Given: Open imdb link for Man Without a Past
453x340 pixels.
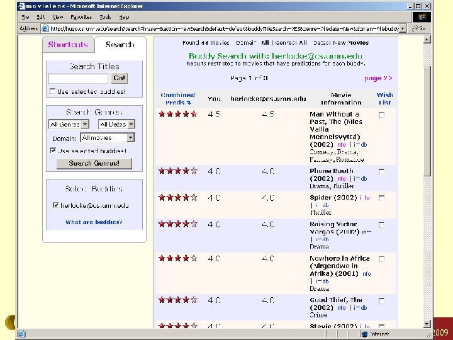Looking at the screenshot, I should click(x=361, y=145).
